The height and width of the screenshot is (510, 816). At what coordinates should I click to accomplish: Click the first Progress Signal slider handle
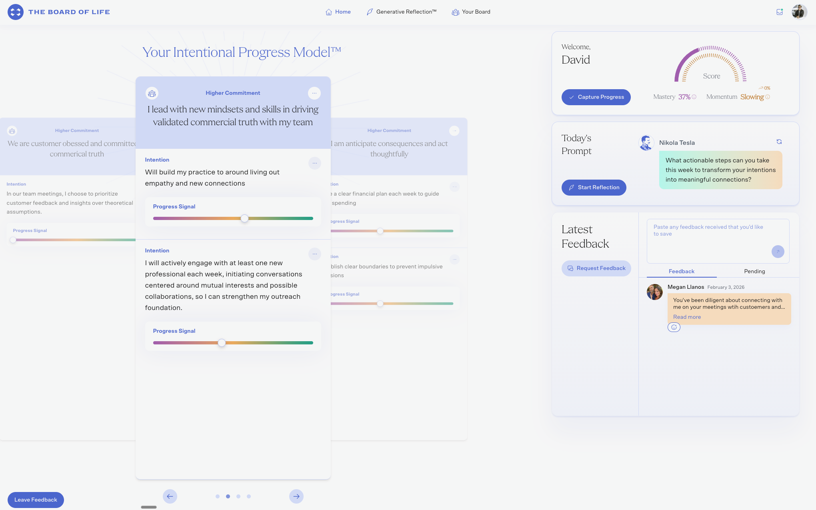244,218
